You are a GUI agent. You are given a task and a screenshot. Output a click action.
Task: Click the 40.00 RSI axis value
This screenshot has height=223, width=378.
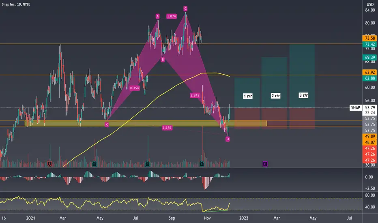pyautogui.click(x=370, y=207)
